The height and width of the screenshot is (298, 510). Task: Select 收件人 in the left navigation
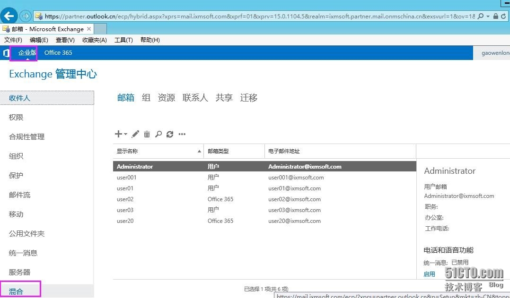point(47,98)
